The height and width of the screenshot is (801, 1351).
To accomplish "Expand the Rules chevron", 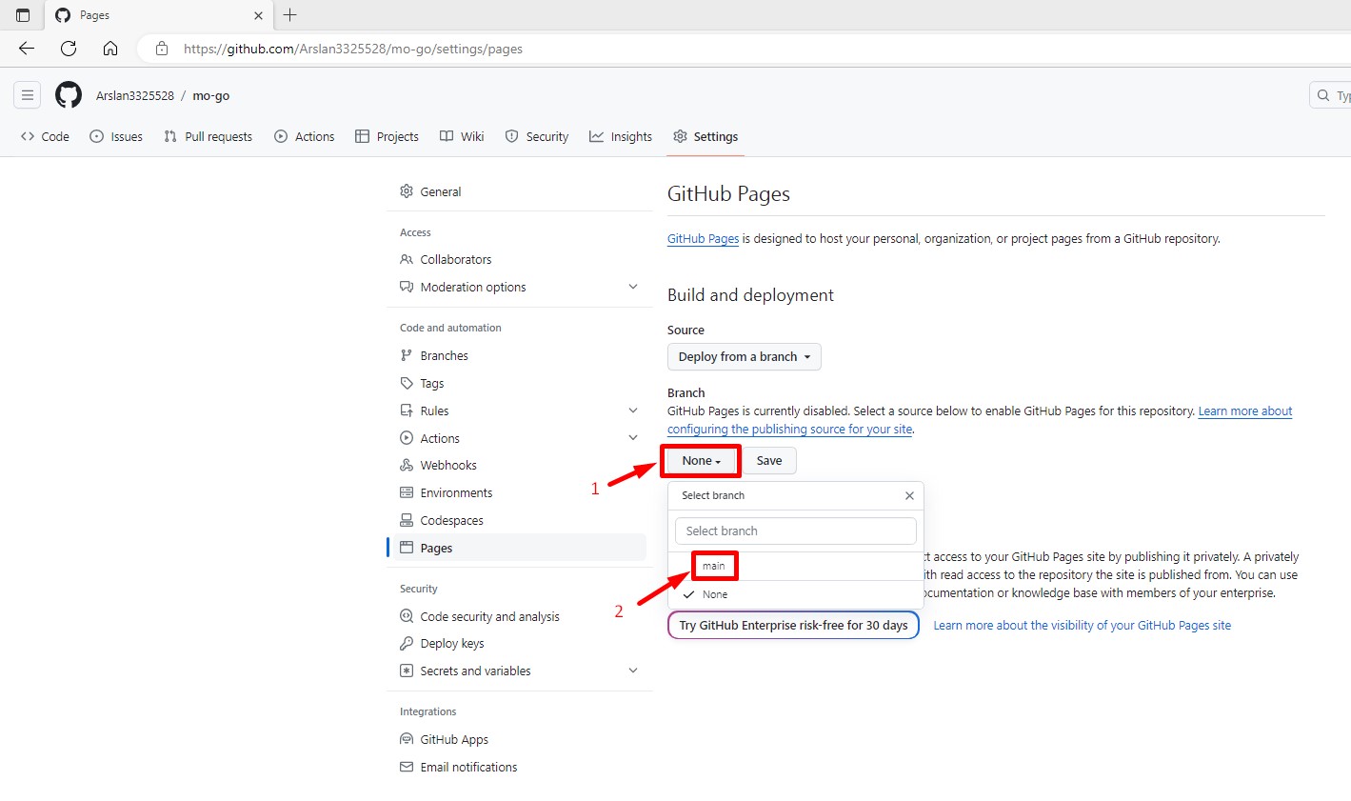I will coord(633,411).
